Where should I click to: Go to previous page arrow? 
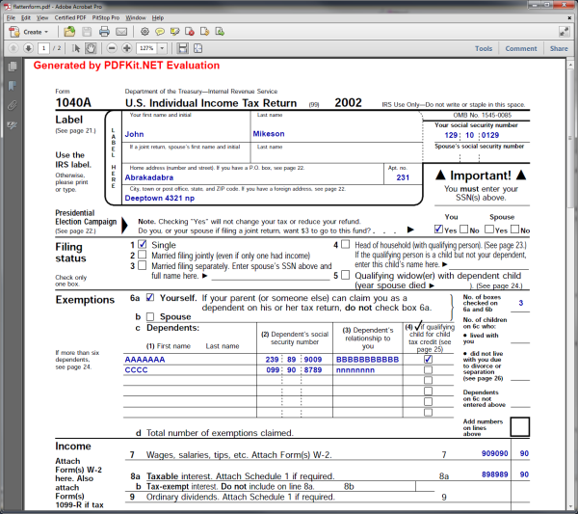click(x=13, y=48)
